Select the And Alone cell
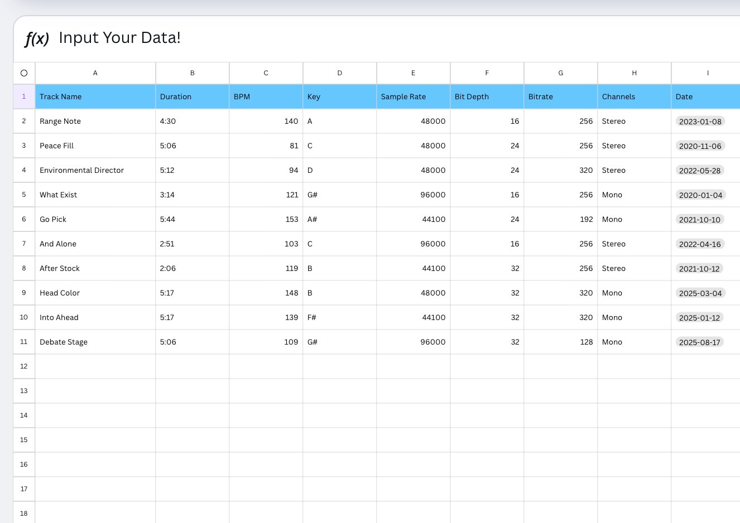Image resolution: width=740 pixels, height=523 pixels. tap(95, 244)
